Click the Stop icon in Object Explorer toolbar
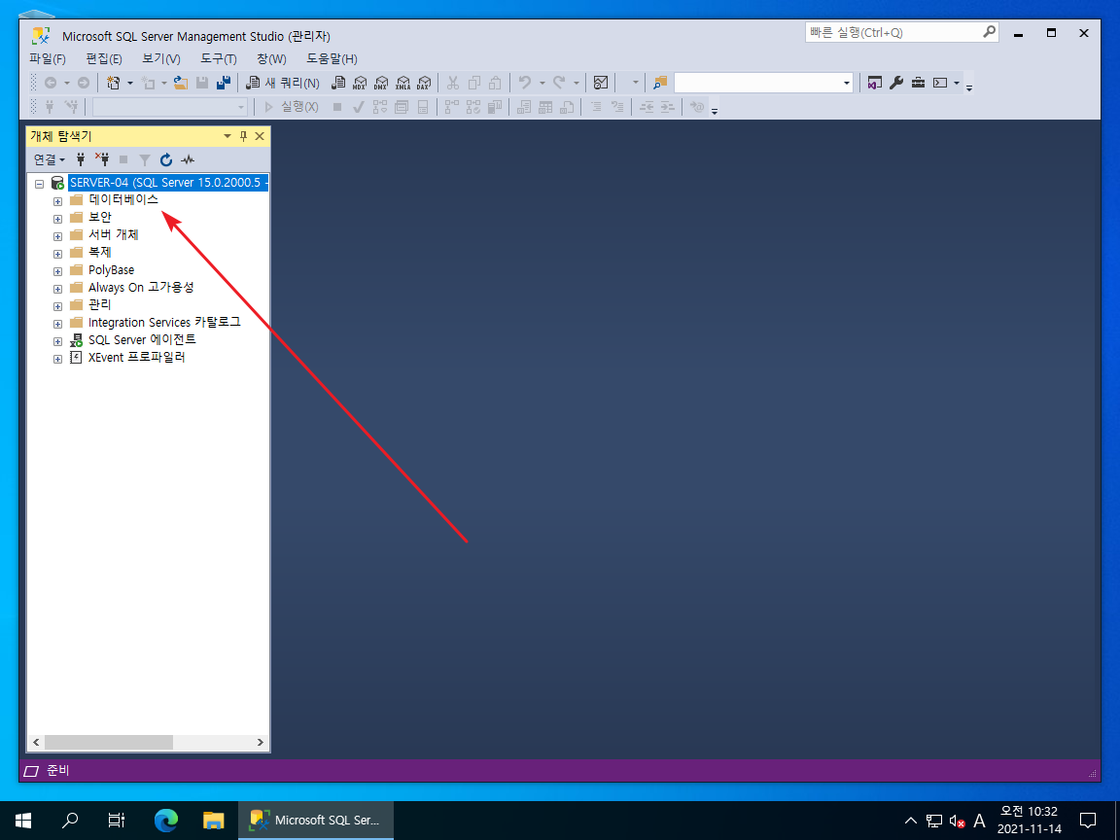The width and height of the screenshot is (1120, 840). point(123,160)
